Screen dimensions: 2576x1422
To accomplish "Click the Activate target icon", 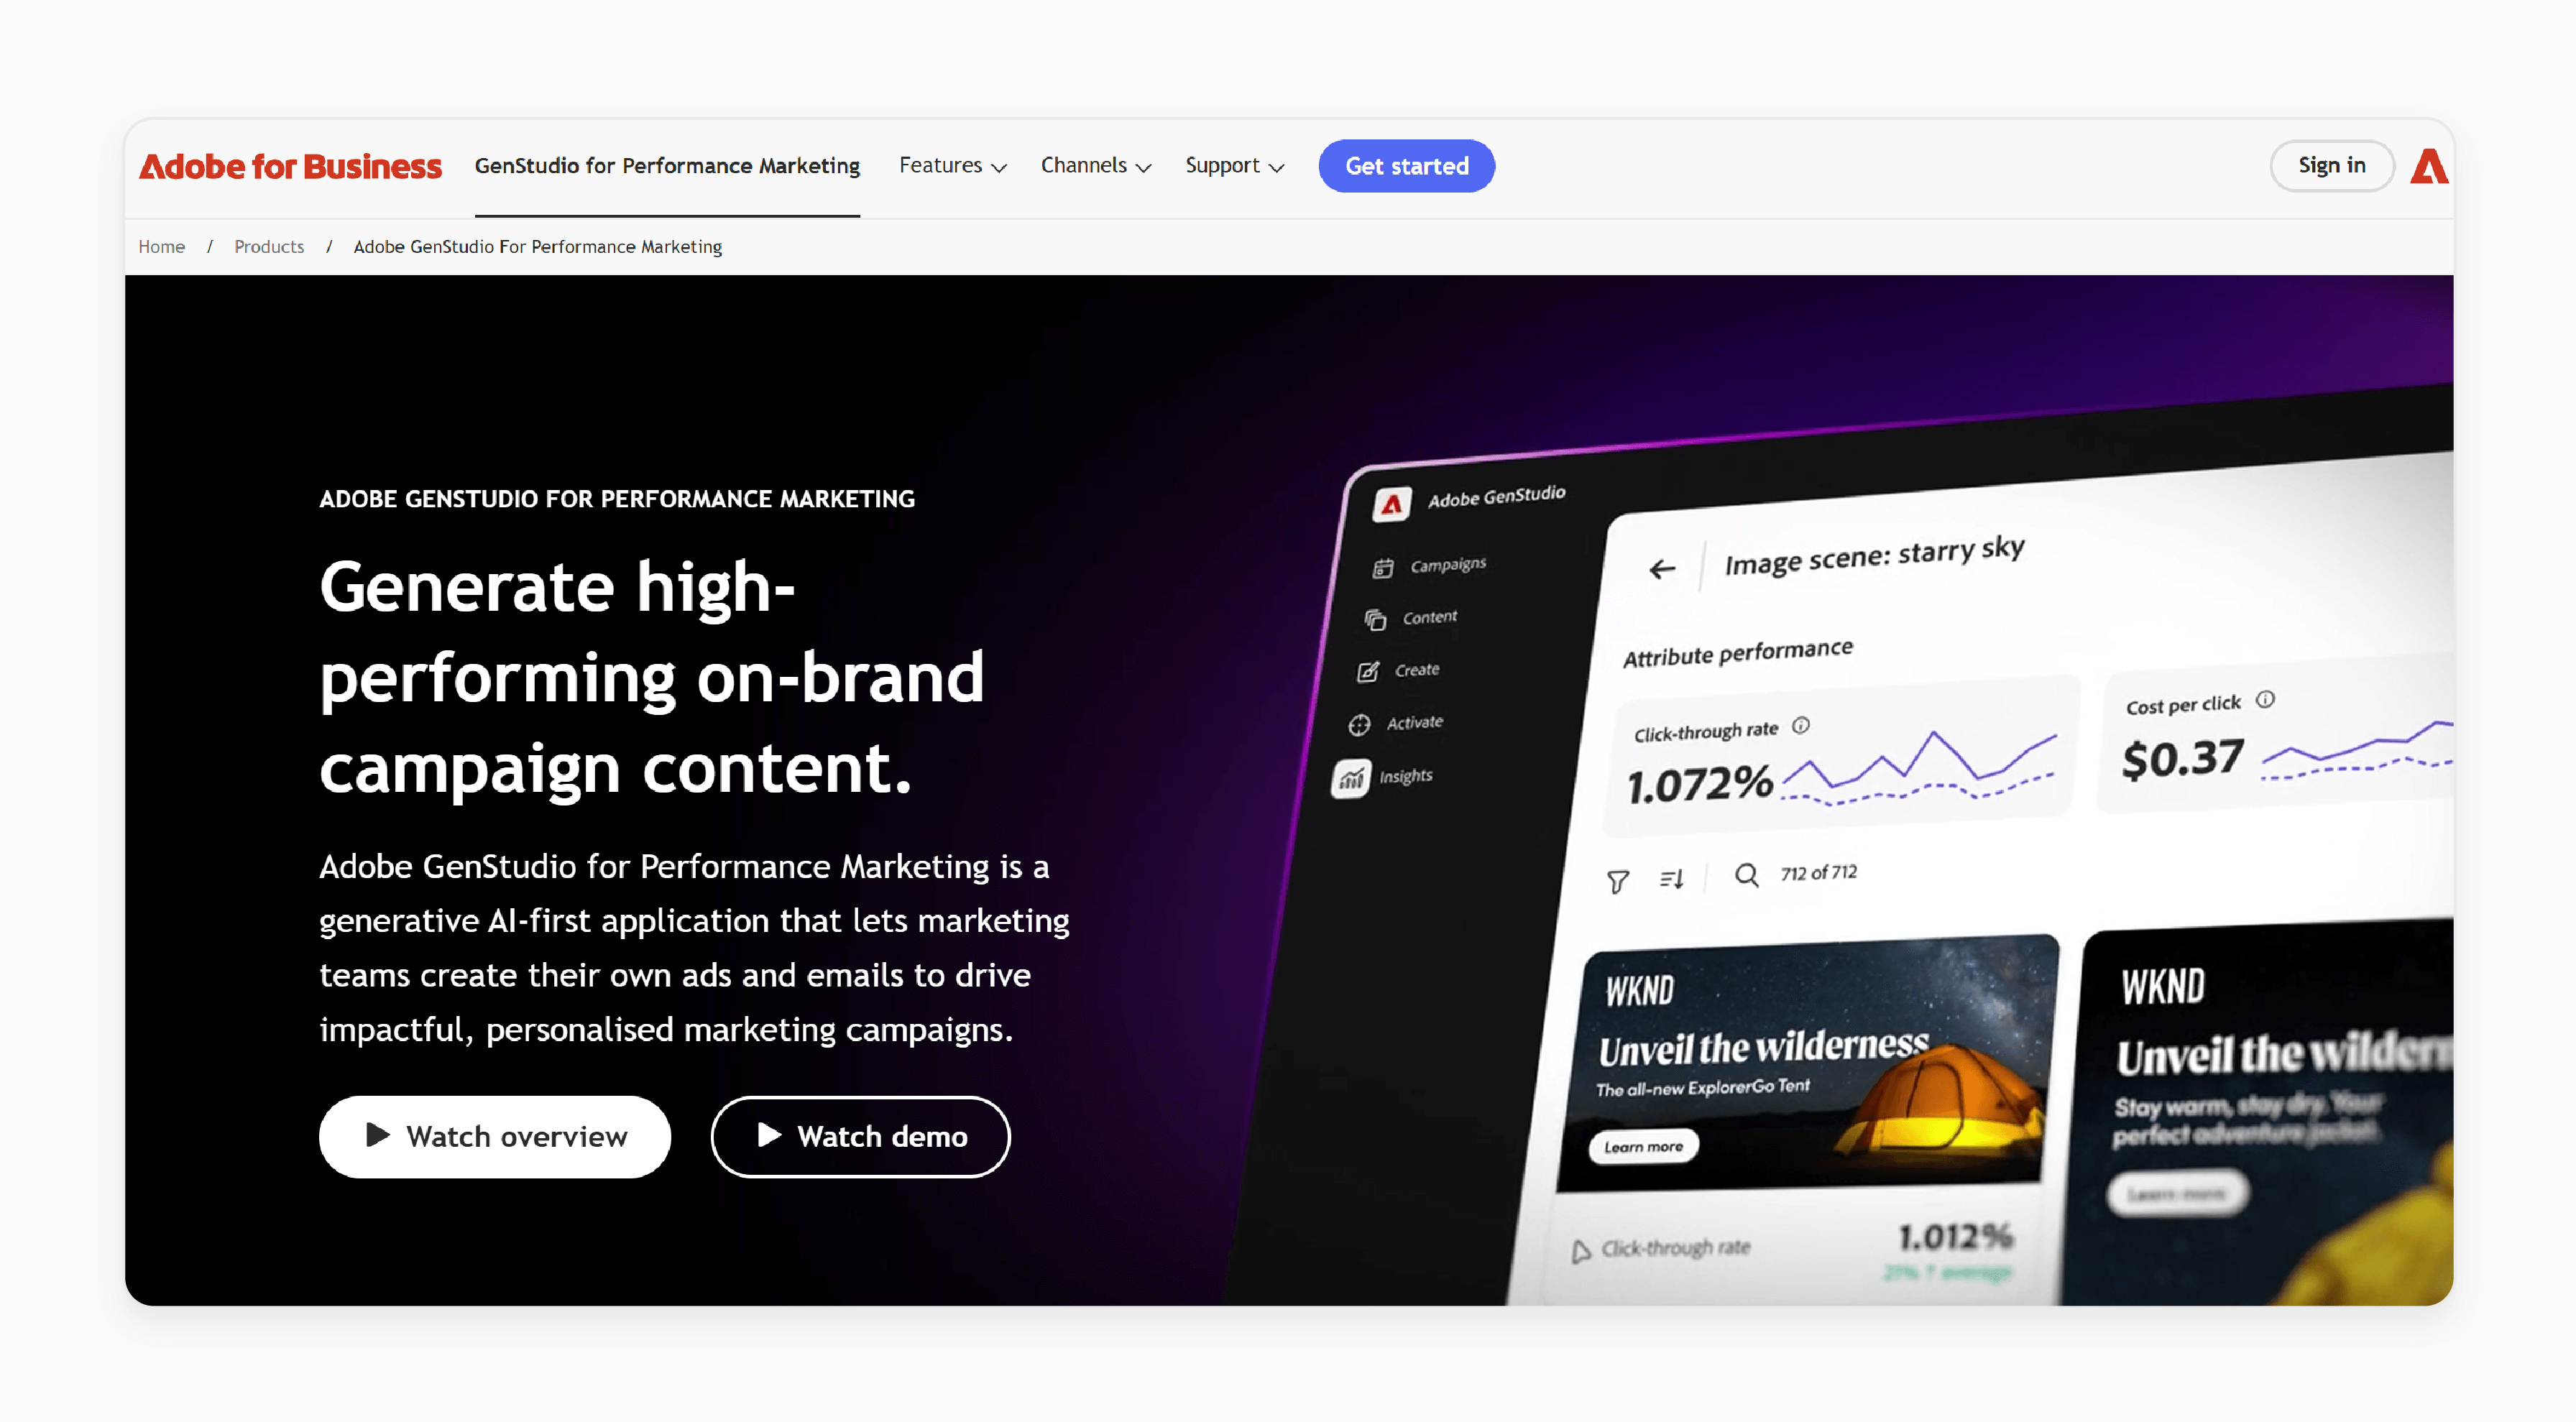I will [1359, 725].
